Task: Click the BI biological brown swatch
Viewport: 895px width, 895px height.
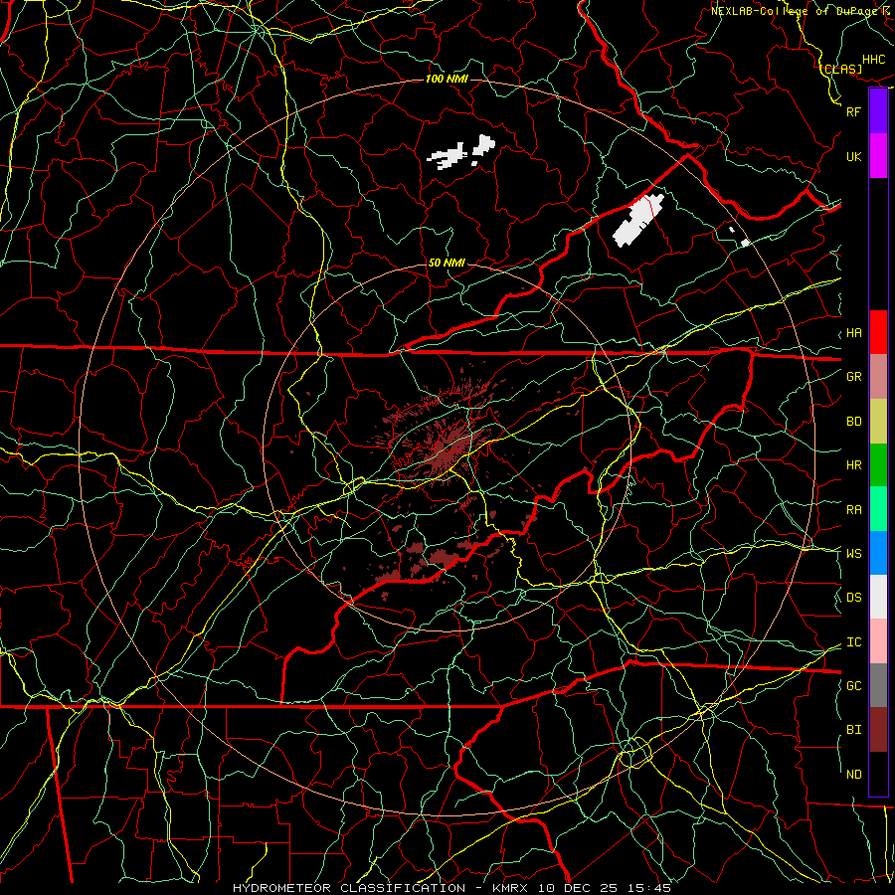Action: tap(878, 730)
